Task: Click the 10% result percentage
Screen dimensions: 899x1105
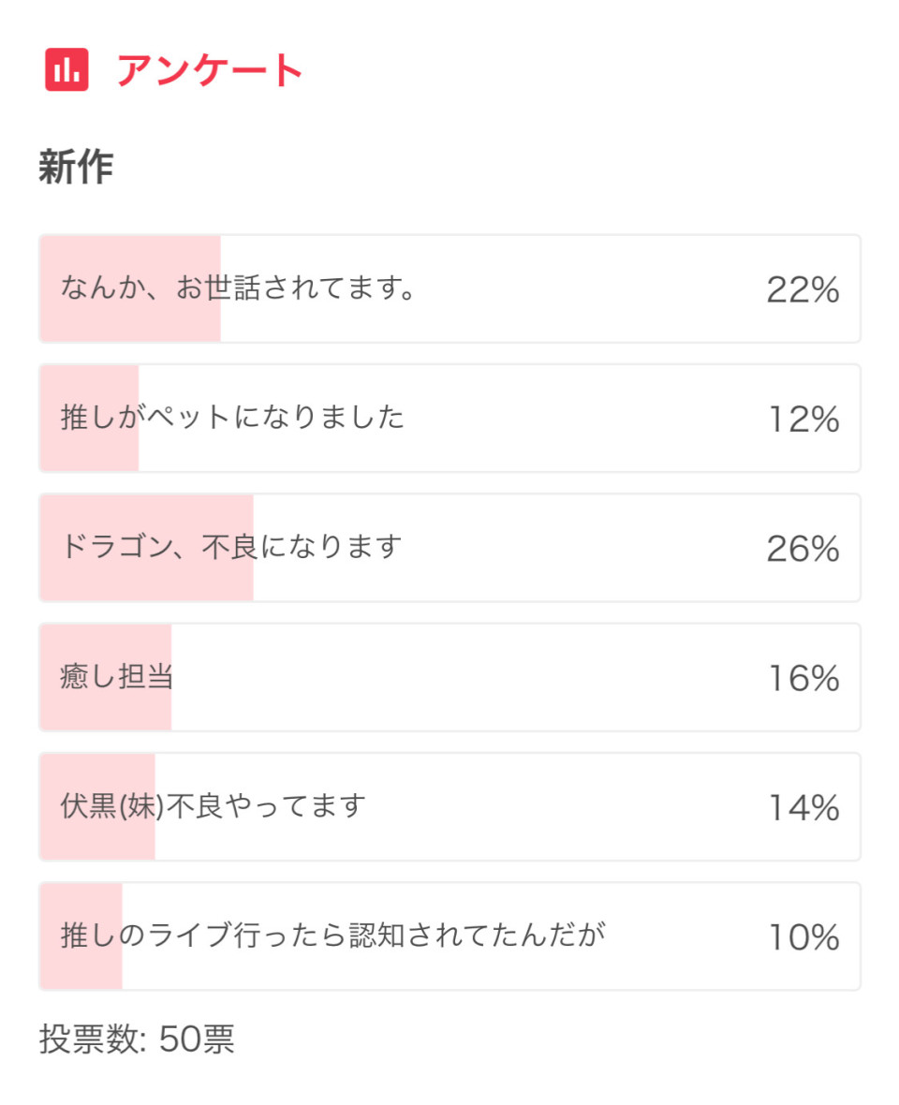Action: tap(803, 937)
